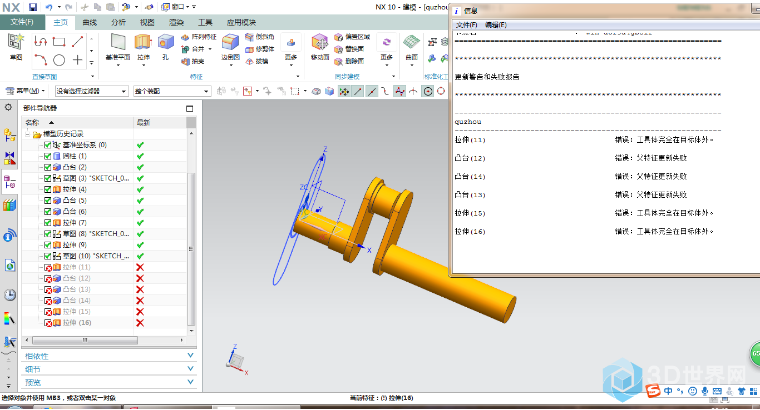Click the Extrude (拉伸) tool icon
This screenshot has height=410, width=760.
point(143,42)
